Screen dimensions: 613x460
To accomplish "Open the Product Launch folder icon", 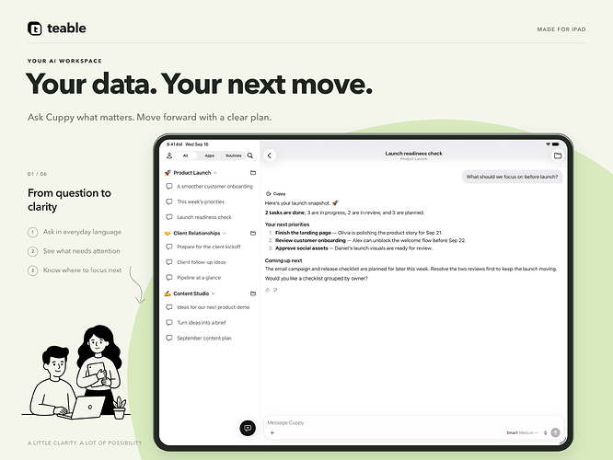I will (253, 173).
